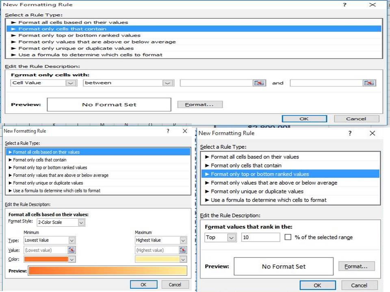Viewport: 390px width, 292px height.
Task: Select 'Format only top or bottom ranked values' in top dialog
Action: click(x=194, y=35)
